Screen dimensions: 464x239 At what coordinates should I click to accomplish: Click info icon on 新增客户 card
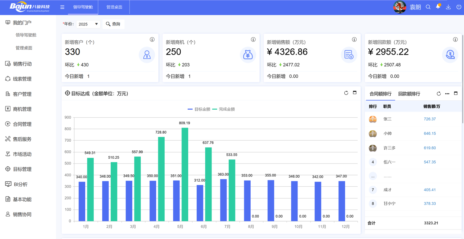pos(152,40)
